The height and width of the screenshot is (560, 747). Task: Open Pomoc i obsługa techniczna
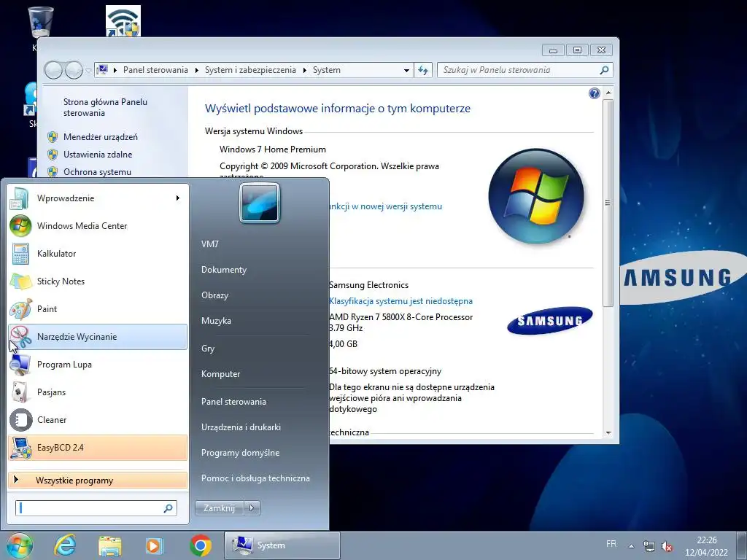pyautogui.click(x=255, y=478)
